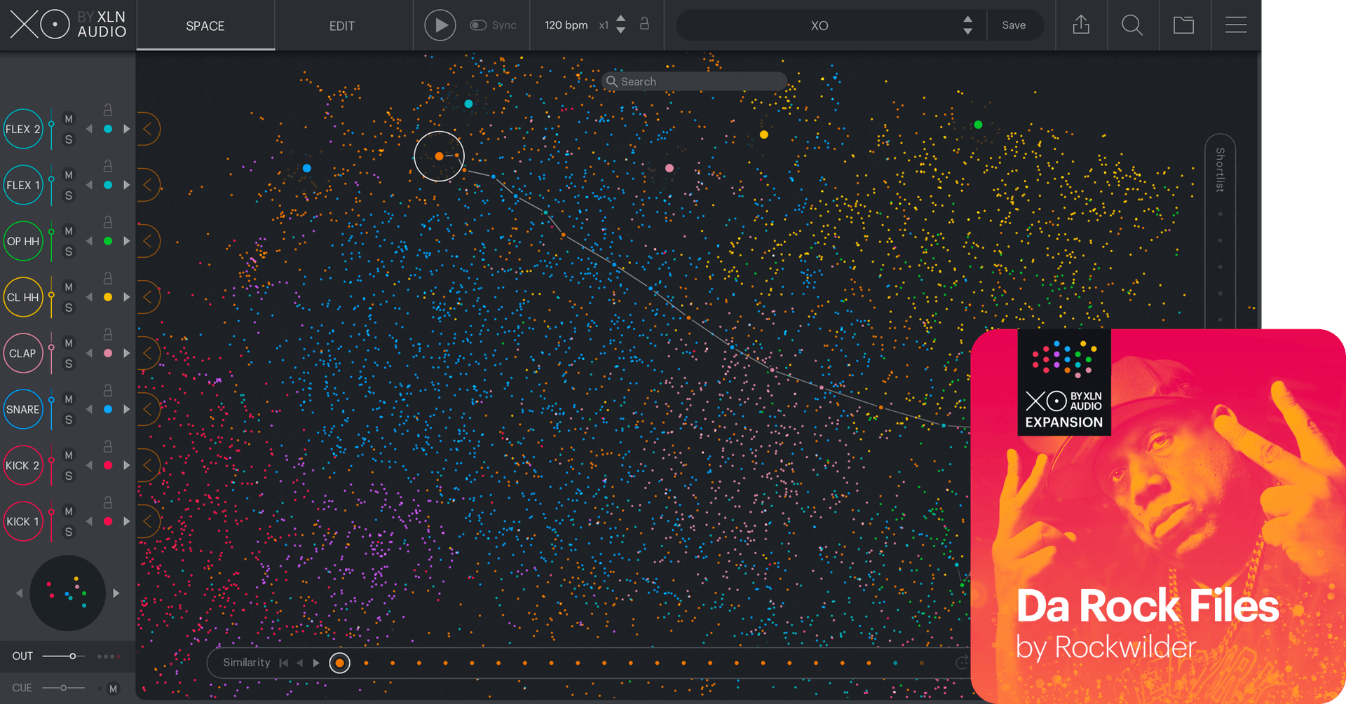The image size is (1346, 704).
Task: Select next preset with down arrow
Action: (967, 32)
